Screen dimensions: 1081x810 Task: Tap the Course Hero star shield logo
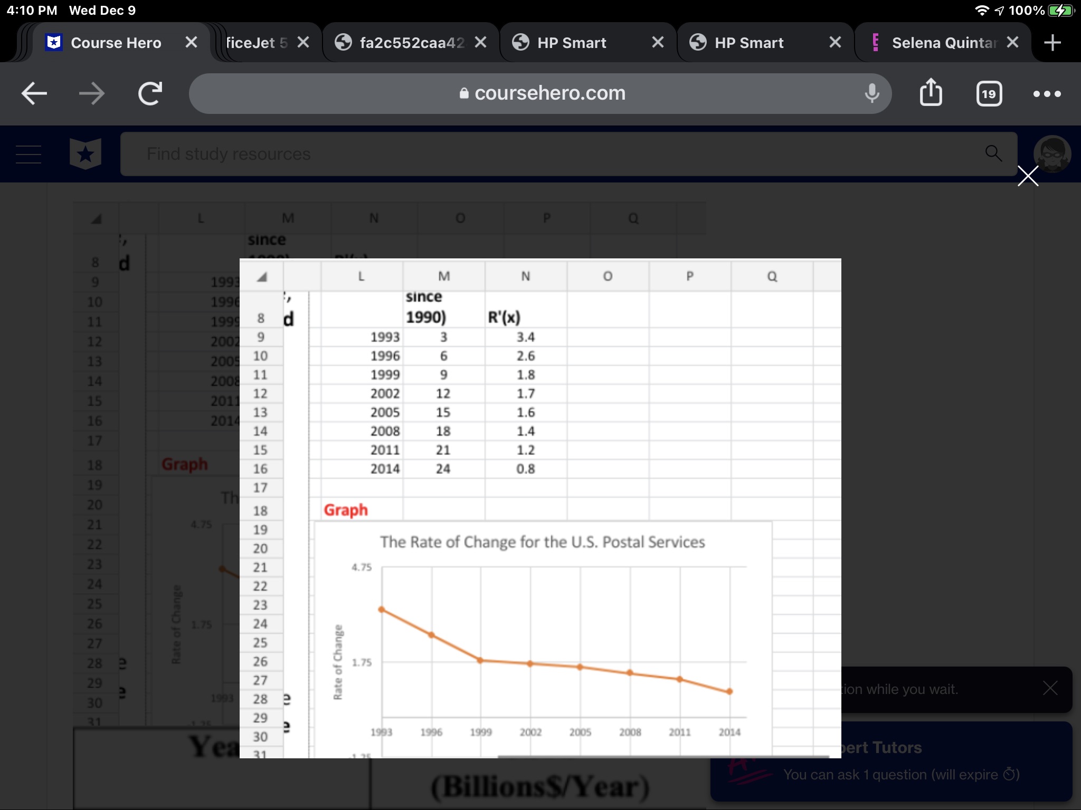pos(86,154)
